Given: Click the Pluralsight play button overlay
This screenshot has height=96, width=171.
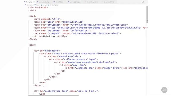Looking at the screenshot, I should click(x=164, y=90).
